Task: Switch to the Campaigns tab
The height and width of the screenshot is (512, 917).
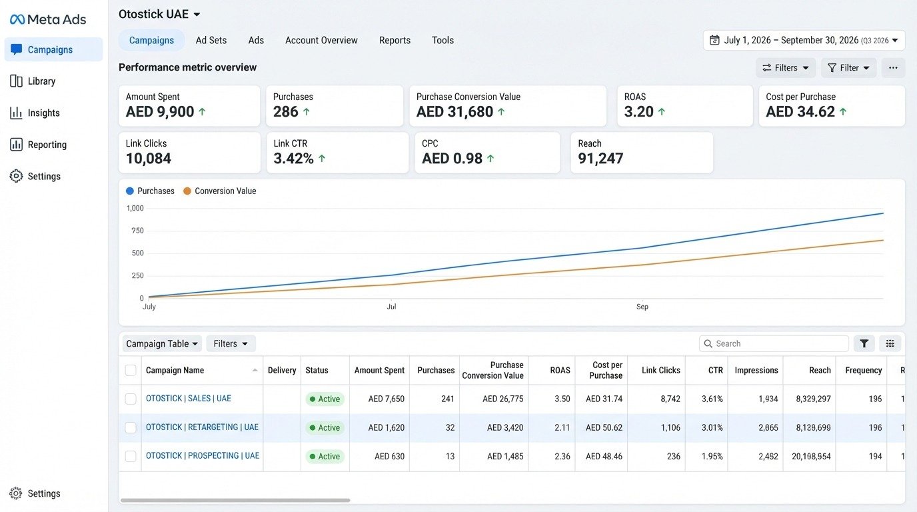Action: (151, 40)
